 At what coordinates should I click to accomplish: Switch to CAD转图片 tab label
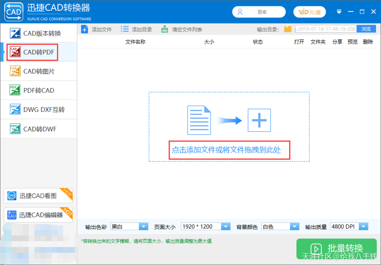[39, 71]
